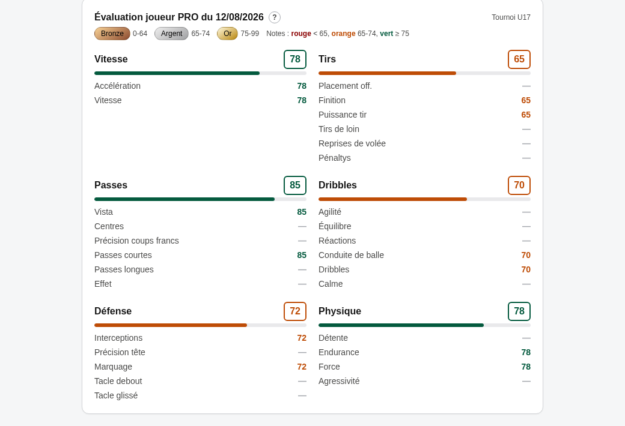Select the Passes courtes row
The image size is (625, 426).
[201, 255]
